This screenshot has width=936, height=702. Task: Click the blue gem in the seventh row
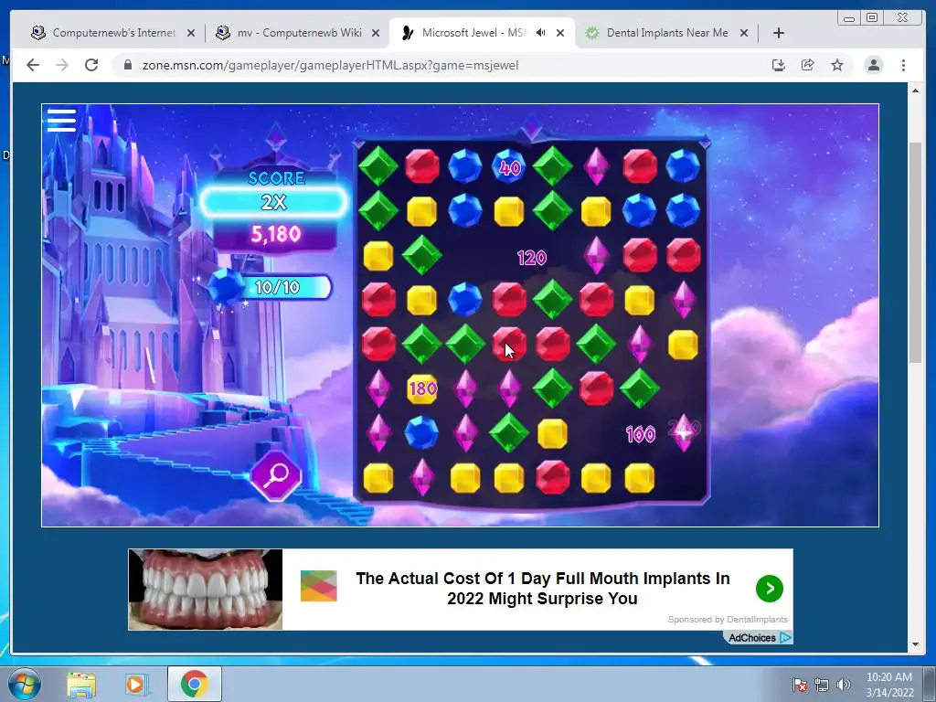tap(421, 432)
